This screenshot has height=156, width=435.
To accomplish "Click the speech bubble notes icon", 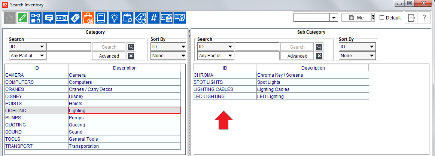I will (x=49, y=18).
